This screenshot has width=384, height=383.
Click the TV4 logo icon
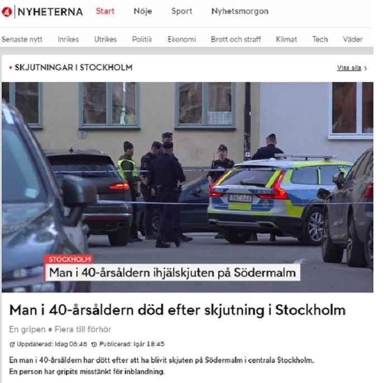[x=7, y=12]
